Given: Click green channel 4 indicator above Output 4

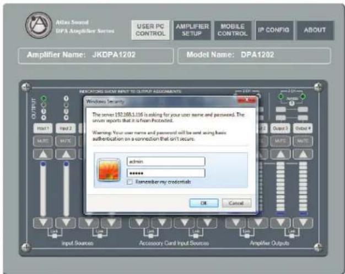Looking at the screenshot, I should (303, 96).
